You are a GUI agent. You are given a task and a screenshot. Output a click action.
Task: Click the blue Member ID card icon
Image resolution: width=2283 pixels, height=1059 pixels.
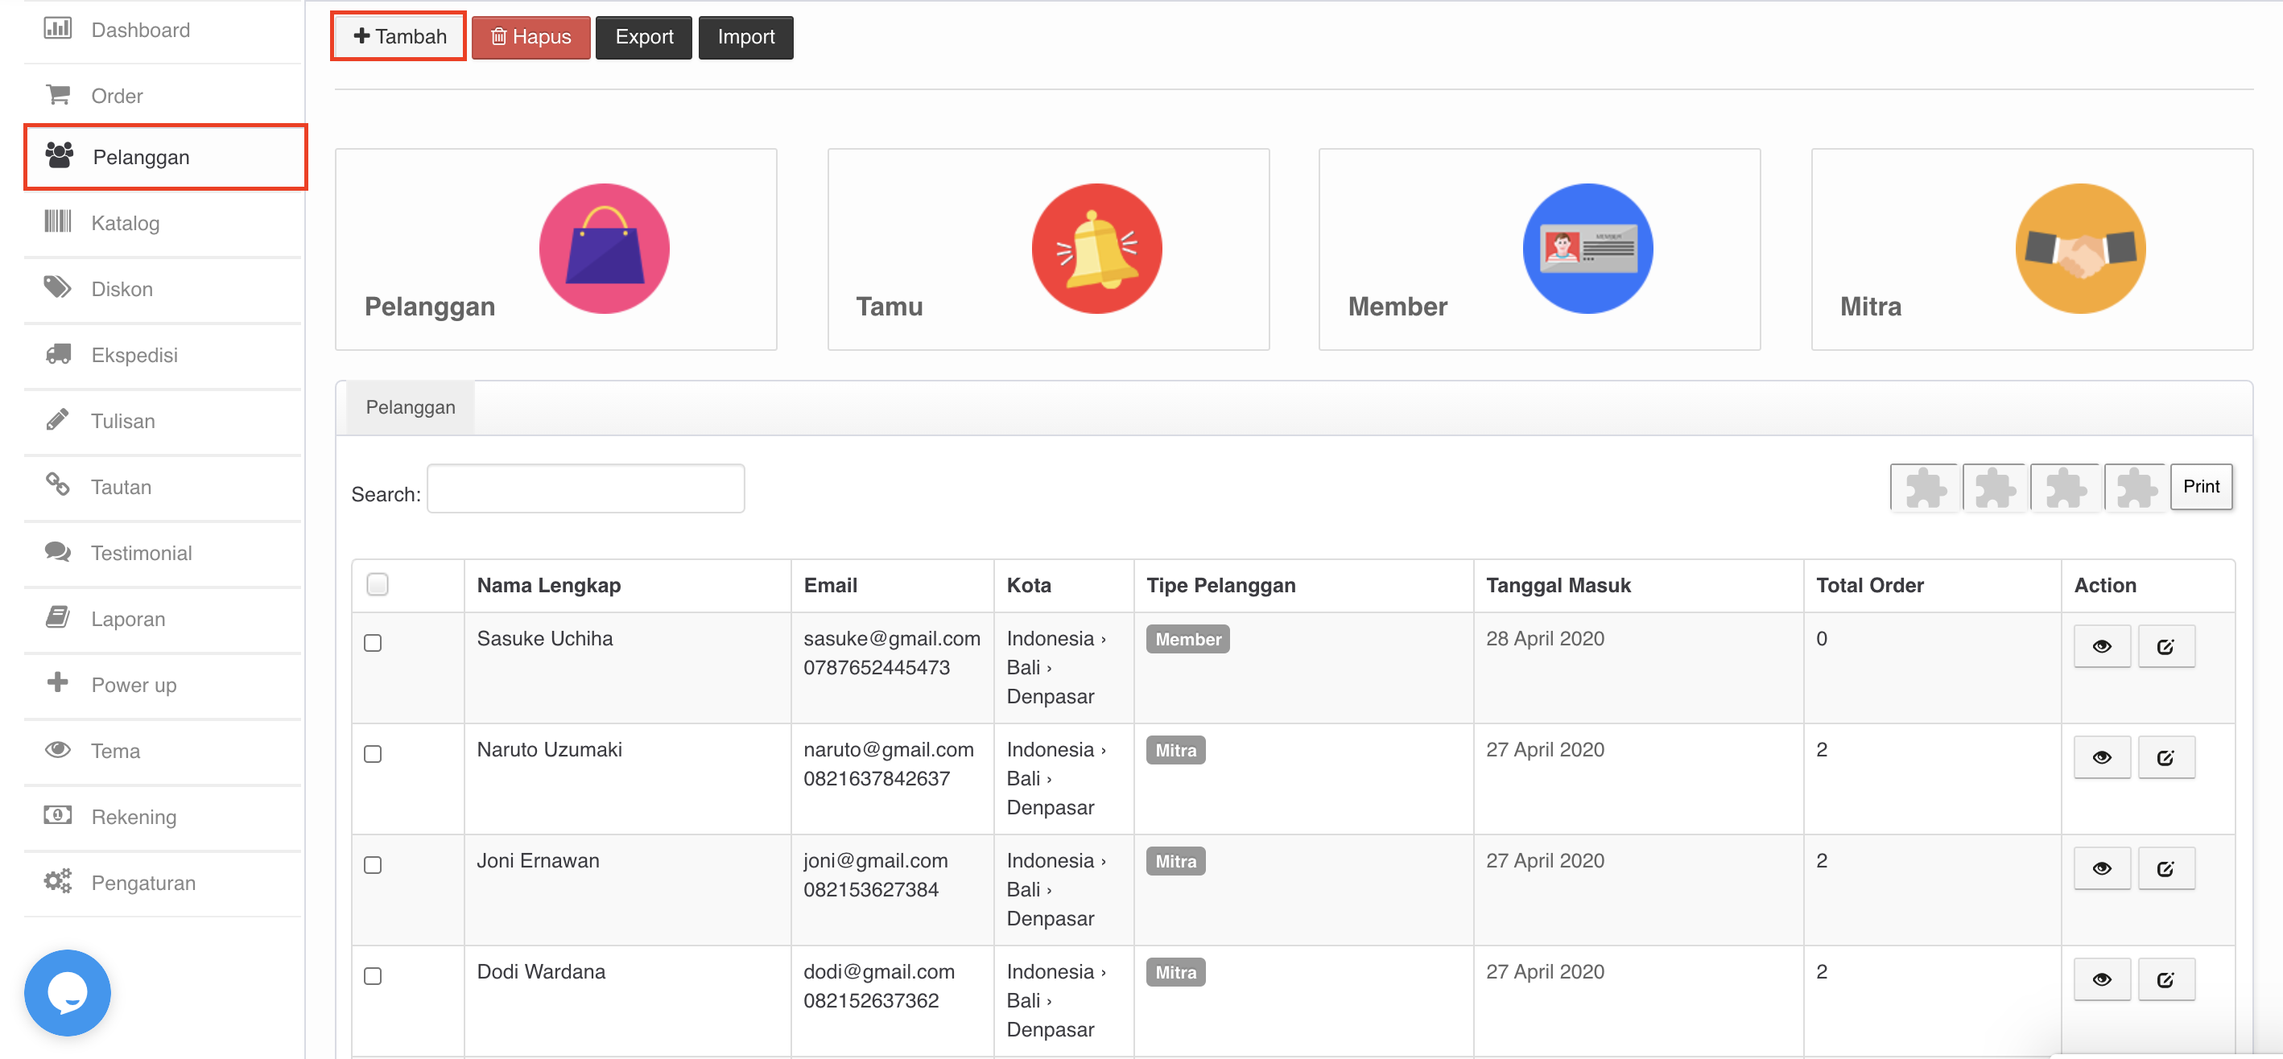[1587, 249]
